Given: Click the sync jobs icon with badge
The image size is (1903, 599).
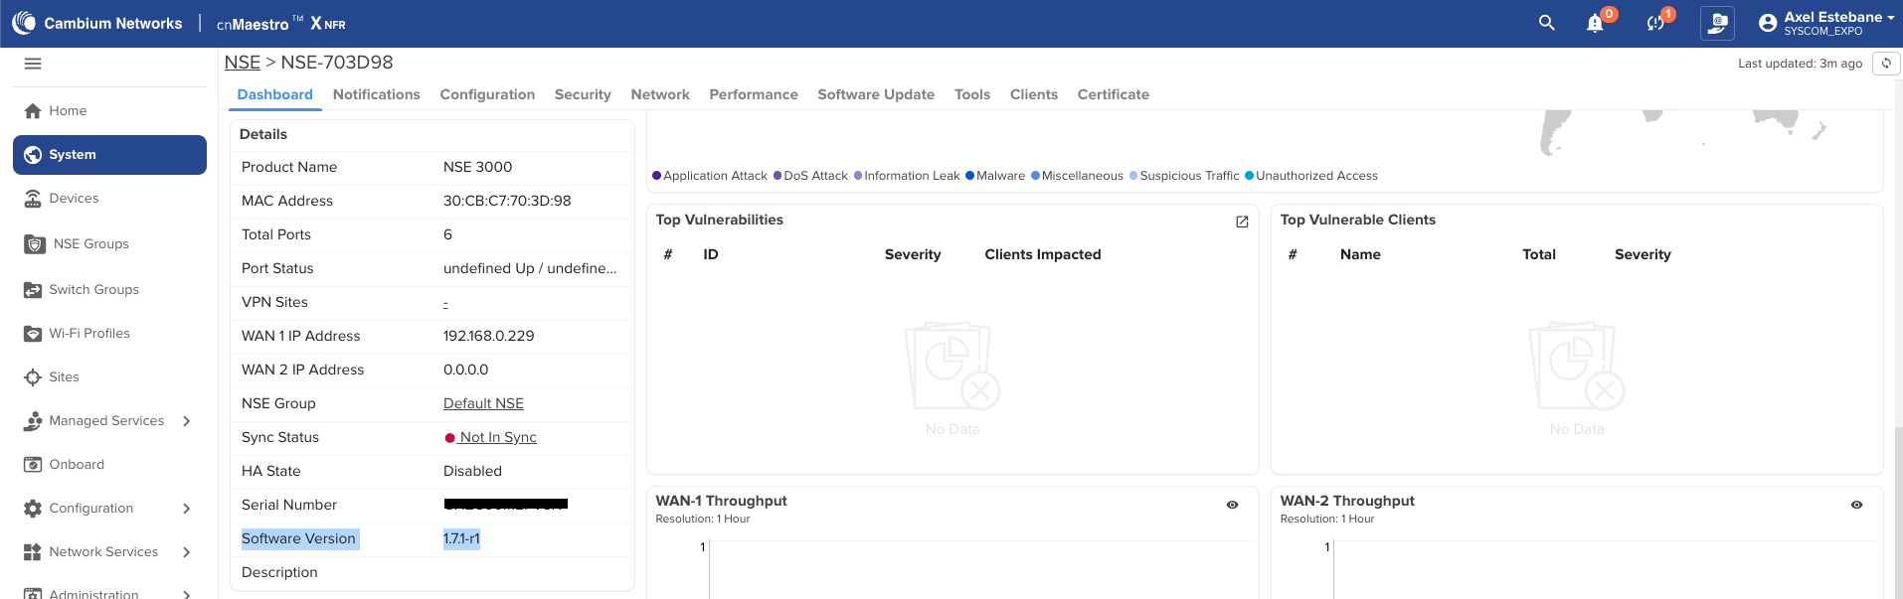Looking at the screenshot, I should (1655, 24).
